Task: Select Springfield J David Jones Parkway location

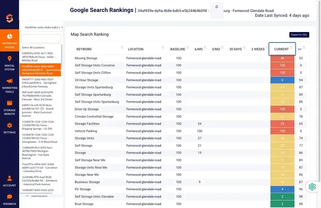Action: pyautogui.click(x=41, y=83)
